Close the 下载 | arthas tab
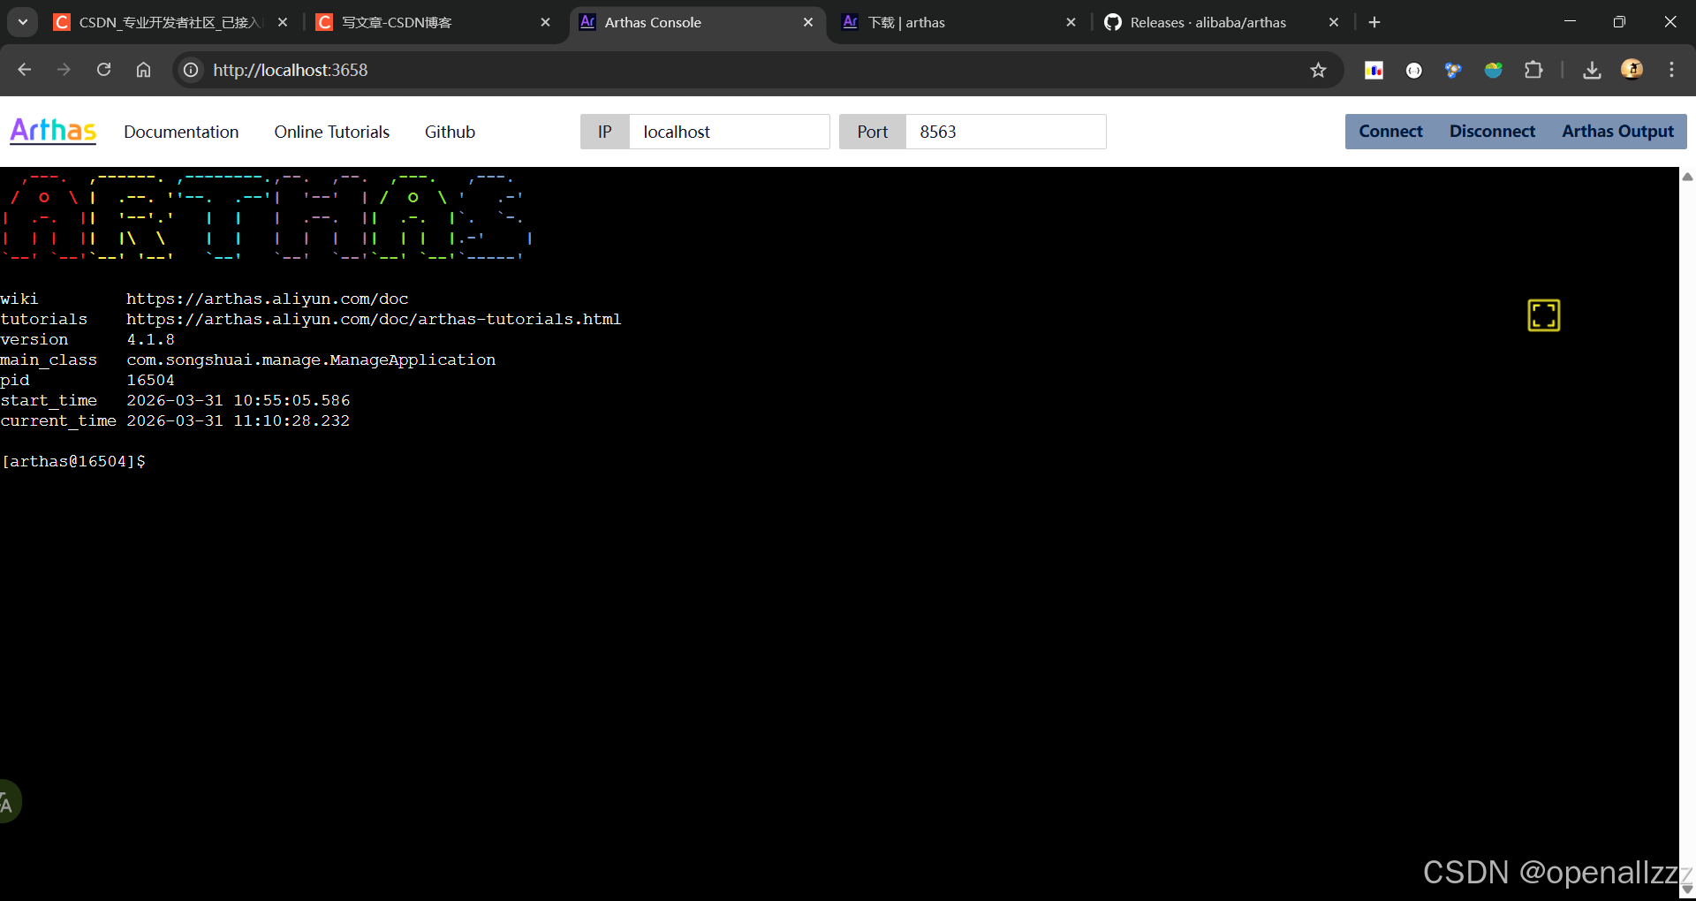Viewport: 1696px width, 901px height. pos(1071,22)
